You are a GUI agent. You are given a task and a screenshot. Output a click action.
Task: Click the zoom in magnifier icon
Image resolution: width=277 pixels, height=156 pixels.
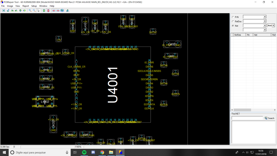(30, 11)
